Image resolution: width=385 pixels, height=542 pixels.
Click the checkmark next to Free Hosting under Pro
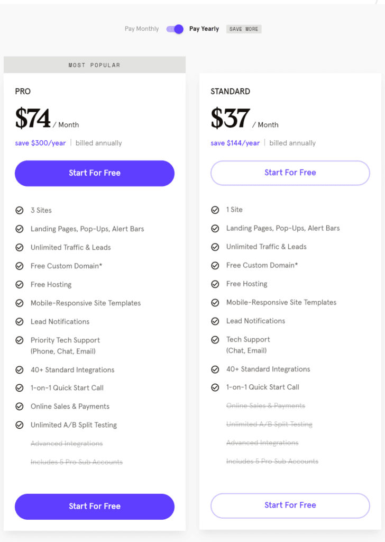(19, 284)
